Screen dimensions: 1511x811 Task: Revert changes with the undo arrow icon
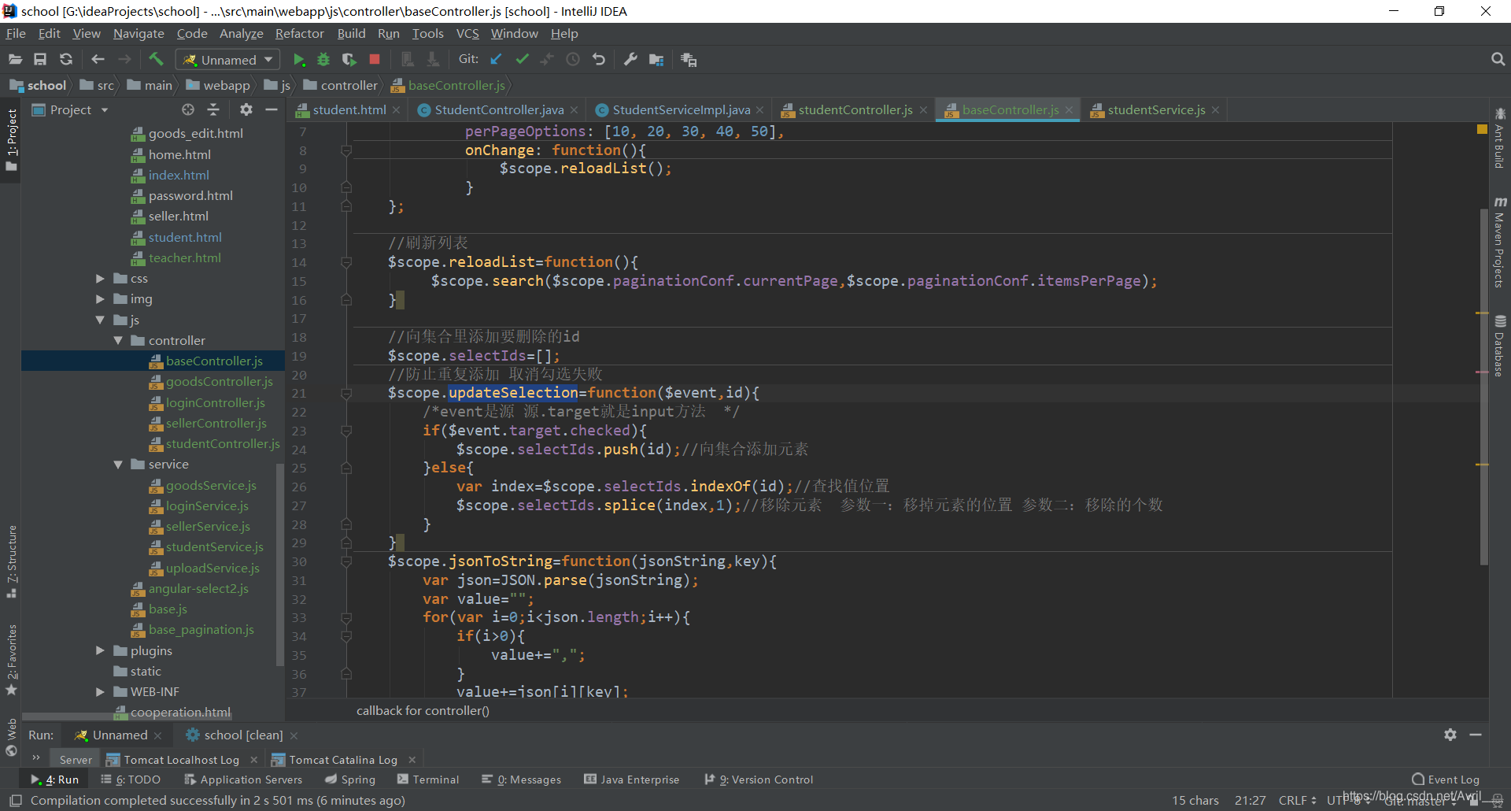599,59
